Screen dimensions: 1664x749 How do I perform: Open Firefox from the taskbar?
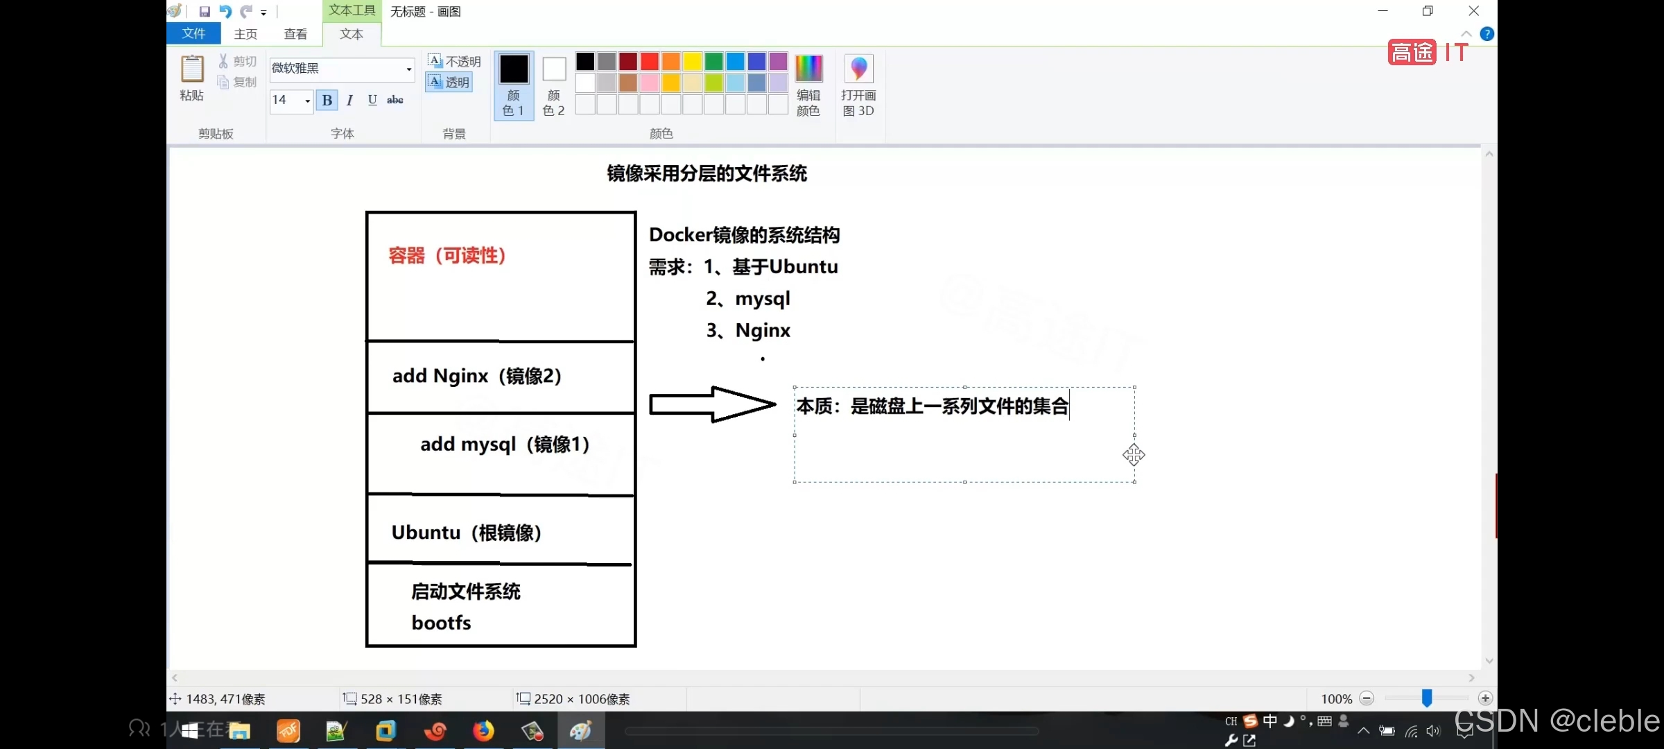pyautogui.click(x=483, y=731)
